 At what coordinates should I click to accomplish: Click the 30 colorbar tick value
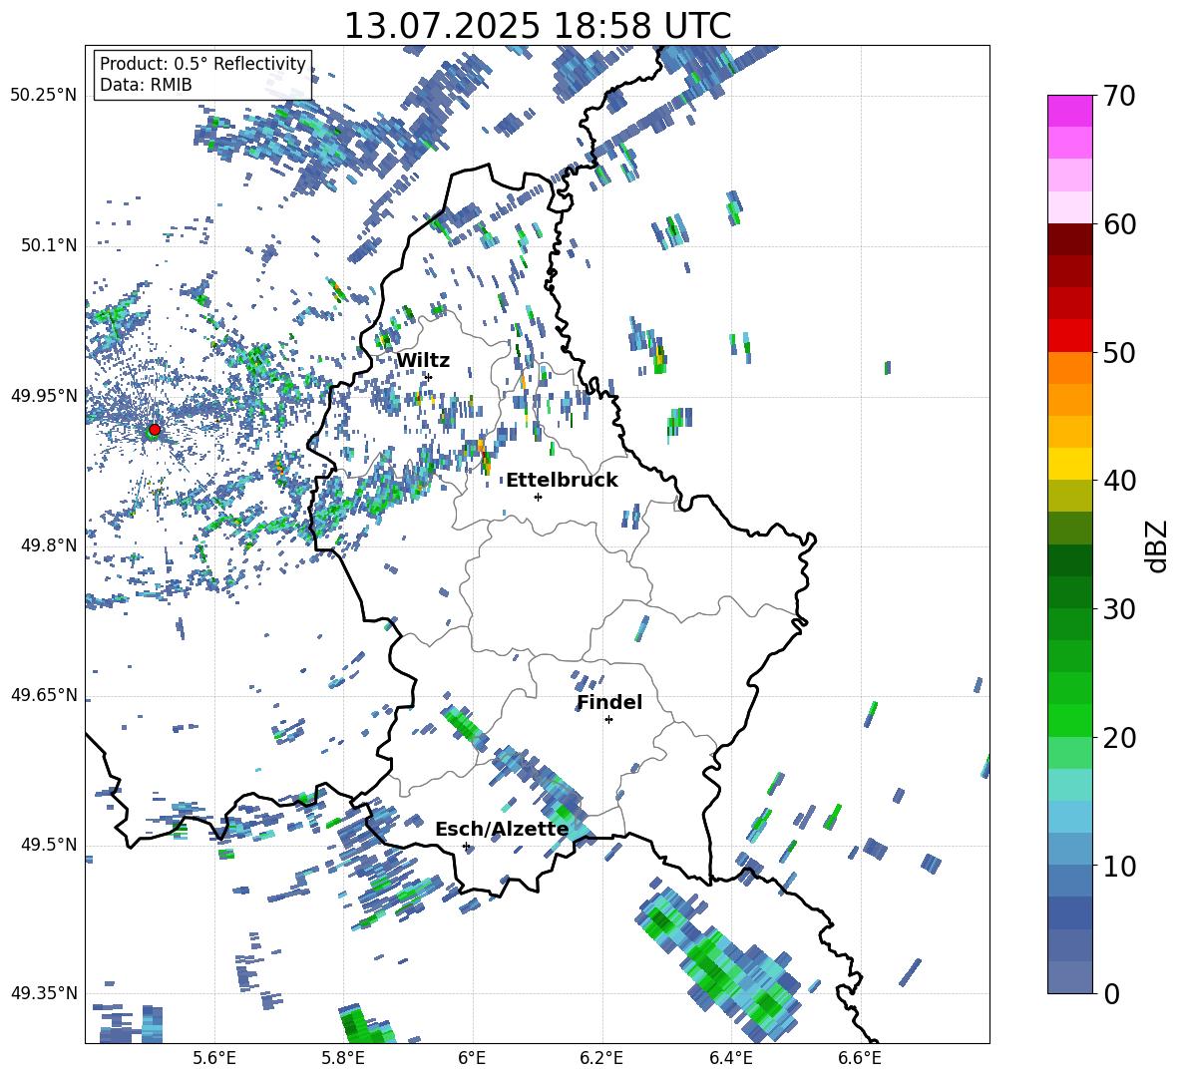point(1119,608)
